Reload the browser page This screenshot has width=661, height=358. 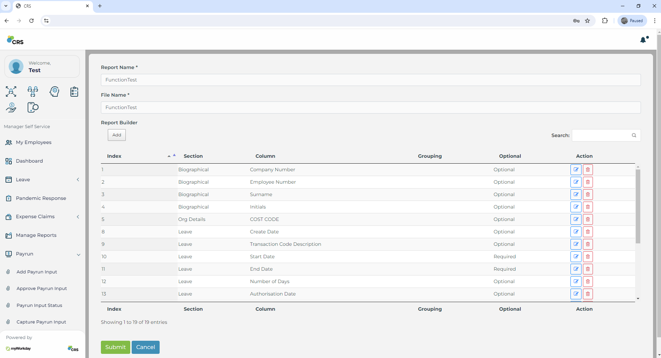[31, 21]
